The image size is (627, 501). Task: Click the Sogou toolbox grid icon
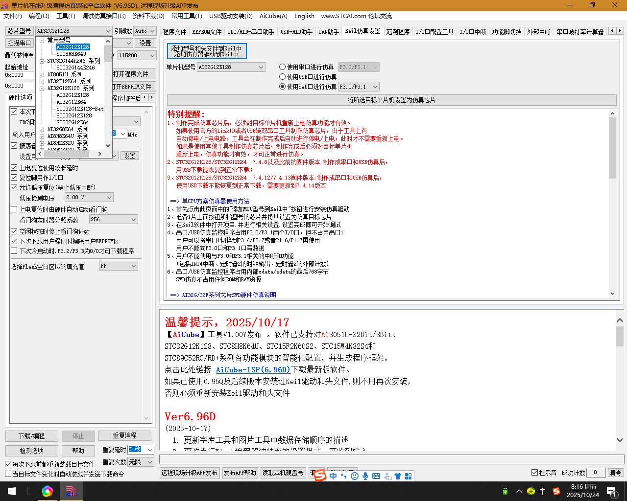tap(409, 476)
